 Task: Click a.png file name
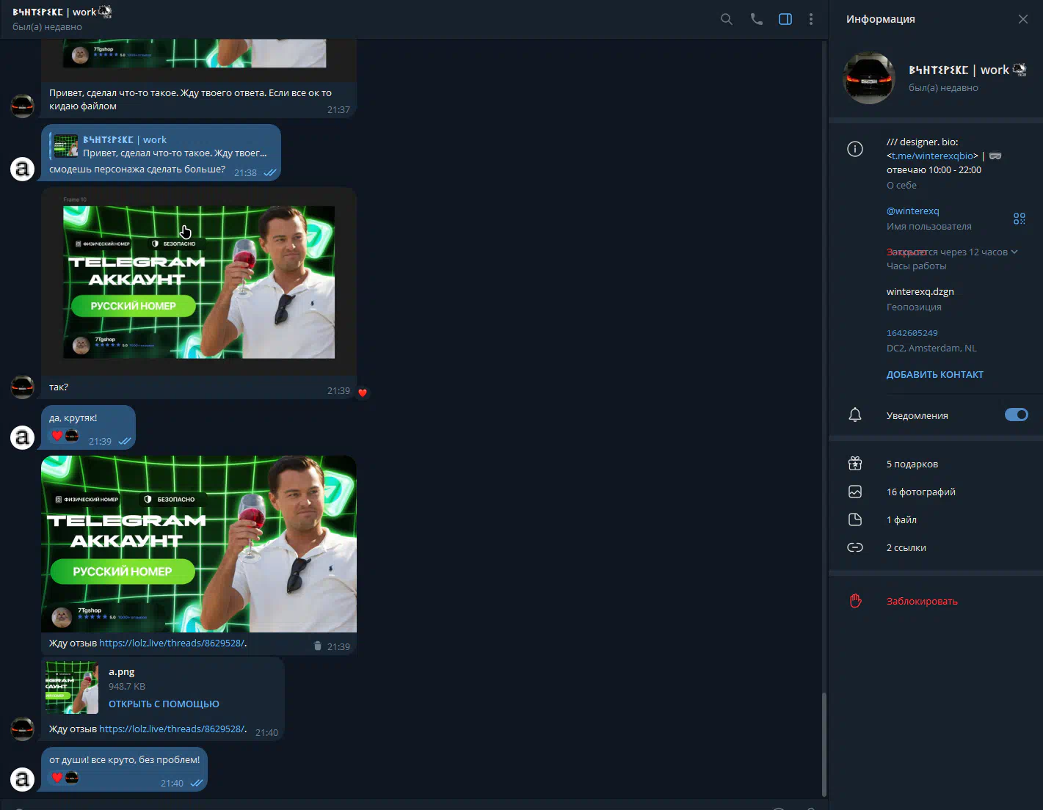[121, 671]
